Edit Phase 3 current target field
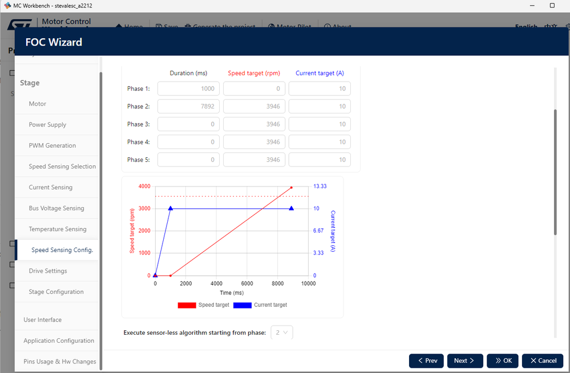This screenshot has height=373, width=570. (320, 124)
